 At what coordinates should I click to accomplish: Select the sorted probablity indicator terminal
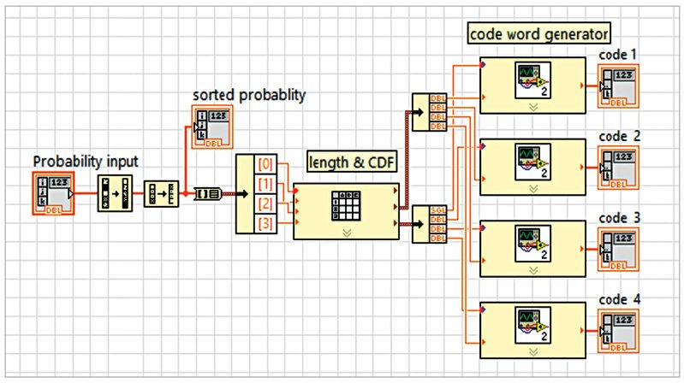tap(211, 127)
